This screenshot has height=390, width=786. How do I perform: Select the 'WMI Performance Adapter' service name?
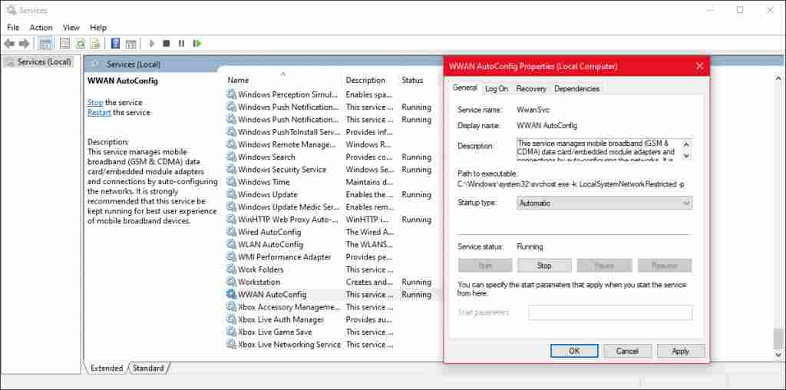point(284,257)
